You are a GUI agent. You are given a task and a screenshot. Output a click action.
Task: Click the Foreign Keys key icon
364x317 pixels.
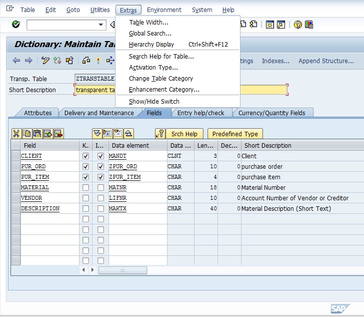(160, 134)
